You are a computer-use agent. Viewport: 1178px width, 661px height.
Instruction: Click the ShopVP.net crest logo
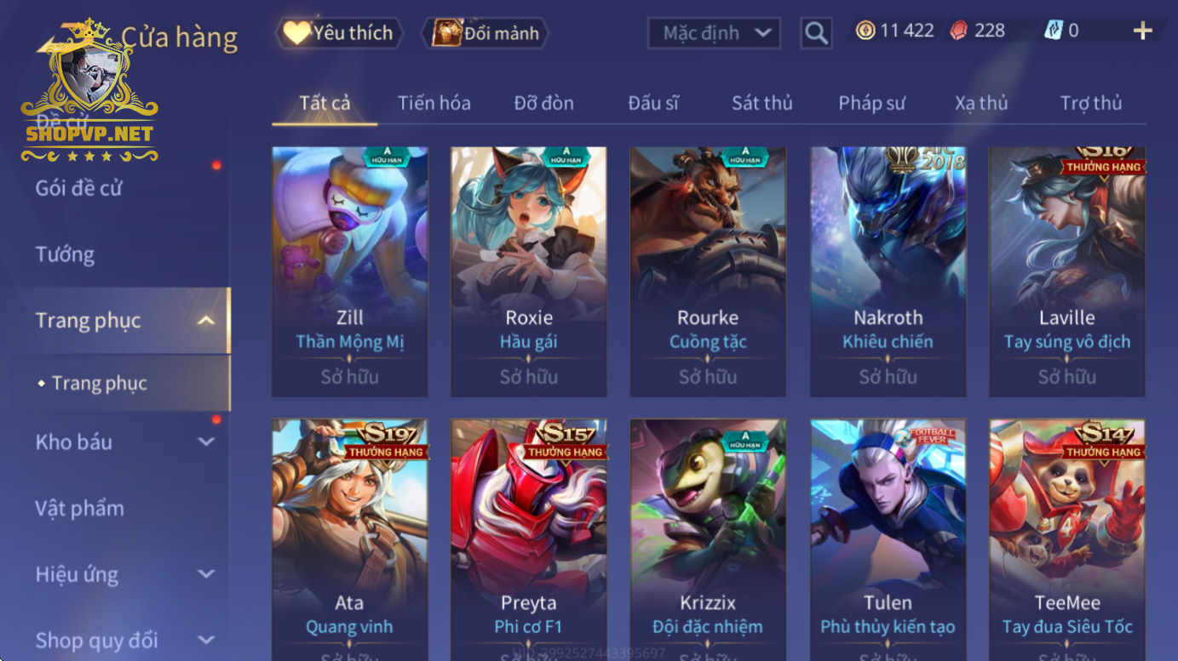click(89, 92)
